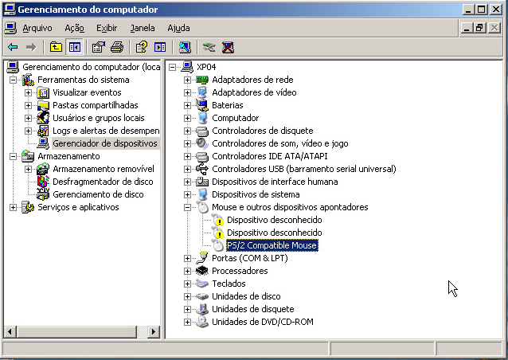Select Unidades de disquete
This screenshot has width=508, height=360.
pyautogui.click(x=252, y=309)
